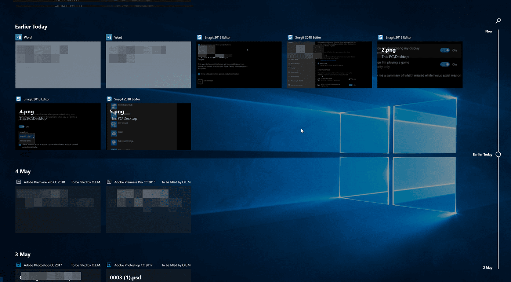This screenshot has height=282, width=511.
Task: Open third Snagit 2018 Editor activity thumbnail
Action: click(x=420, y=65)
